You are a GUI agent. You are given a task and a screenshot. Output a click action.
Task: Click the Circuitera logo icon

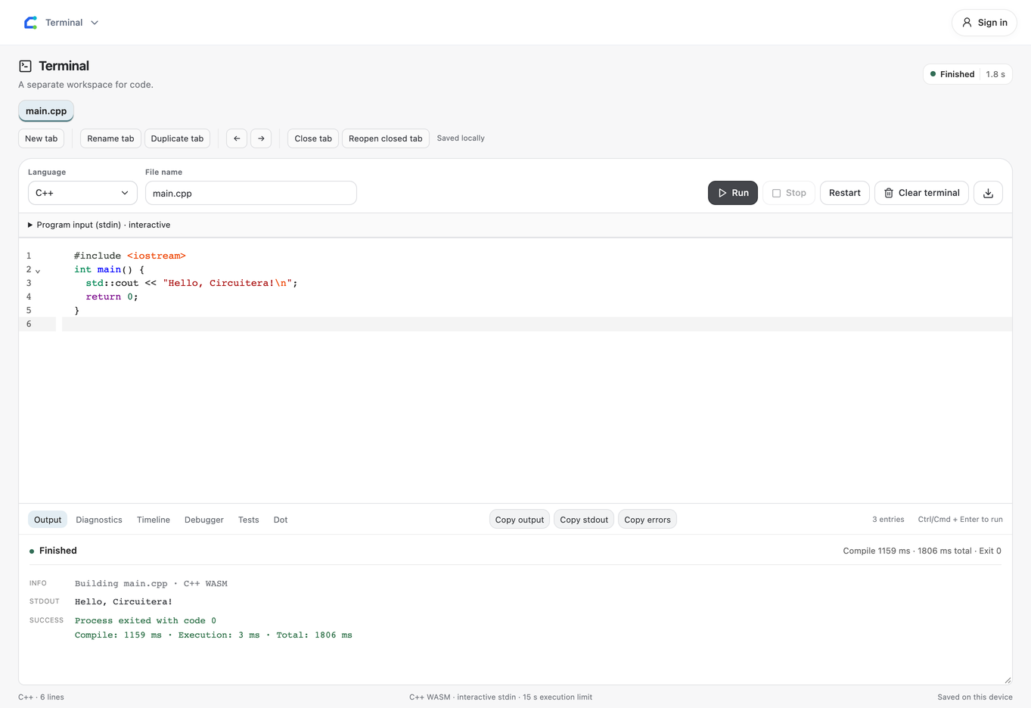(30, 23)
